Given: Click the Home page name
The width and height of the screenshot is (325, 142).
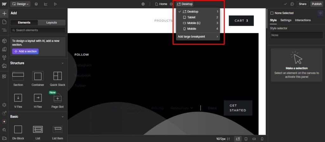Looking at the screenshot, I should coord(163,4).
